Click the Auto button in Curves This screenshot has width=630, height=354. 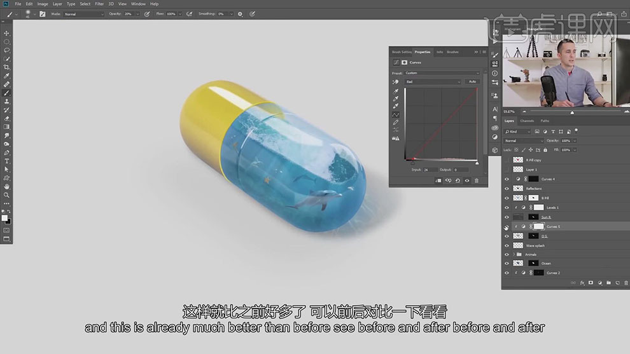[472, 82]
